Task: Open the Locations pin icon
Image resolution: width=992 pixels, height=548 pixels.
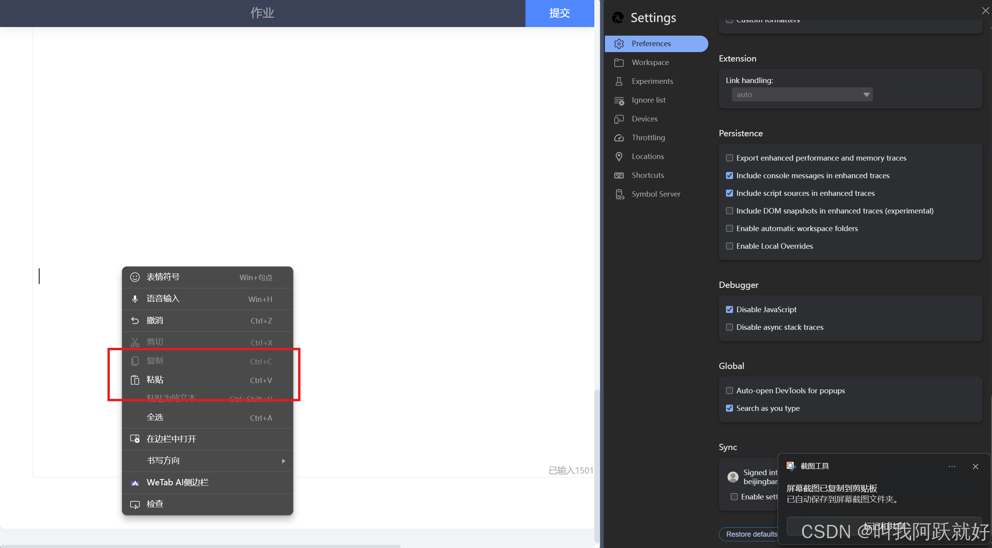Action: 619,157
